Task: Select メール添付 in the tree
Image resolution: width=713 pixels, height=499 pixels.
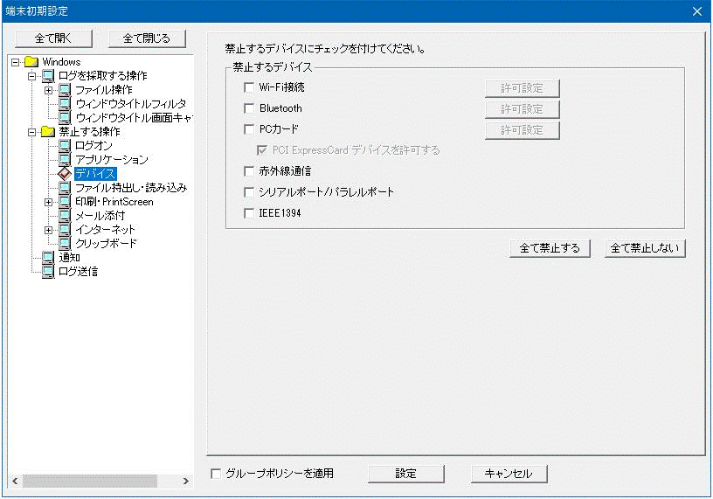Action: 100,216
